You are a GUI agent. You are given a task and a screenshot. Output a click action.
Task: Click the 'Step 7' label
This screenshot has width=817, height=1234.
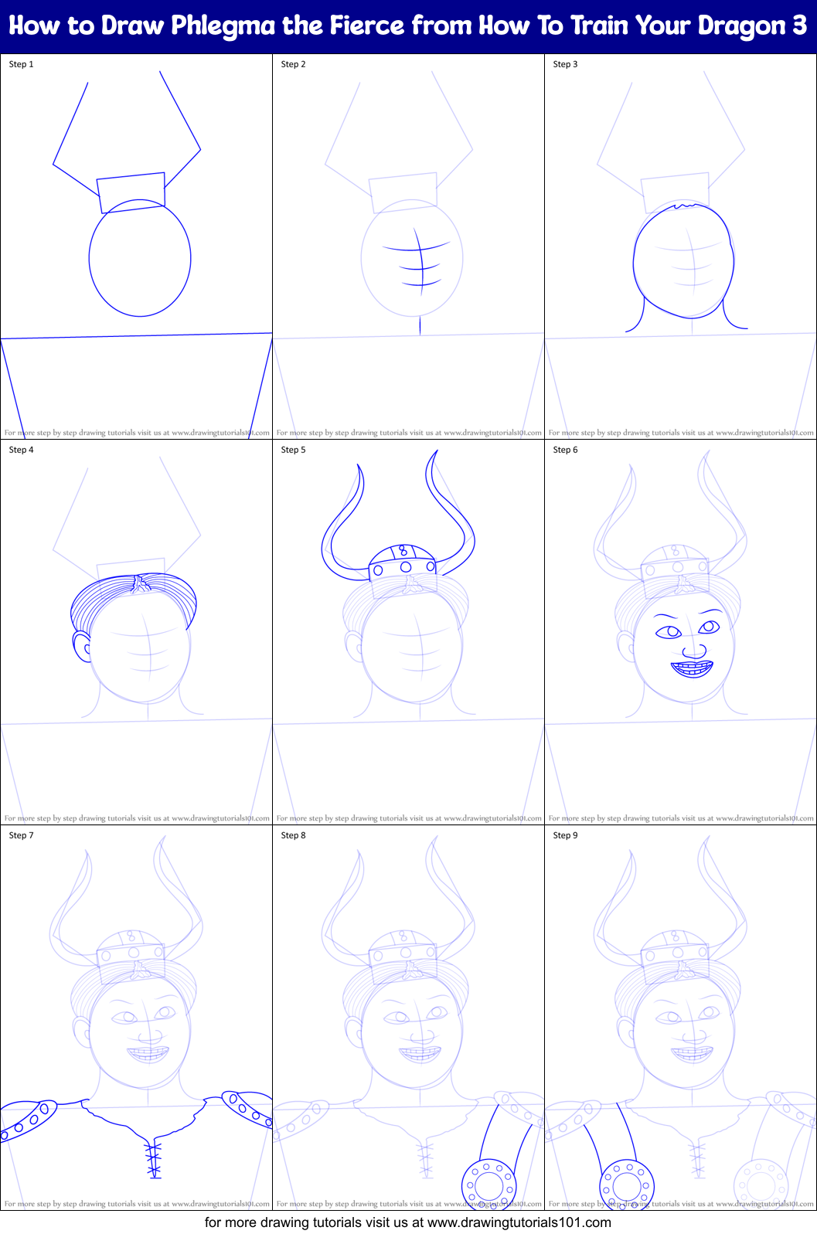21,835
